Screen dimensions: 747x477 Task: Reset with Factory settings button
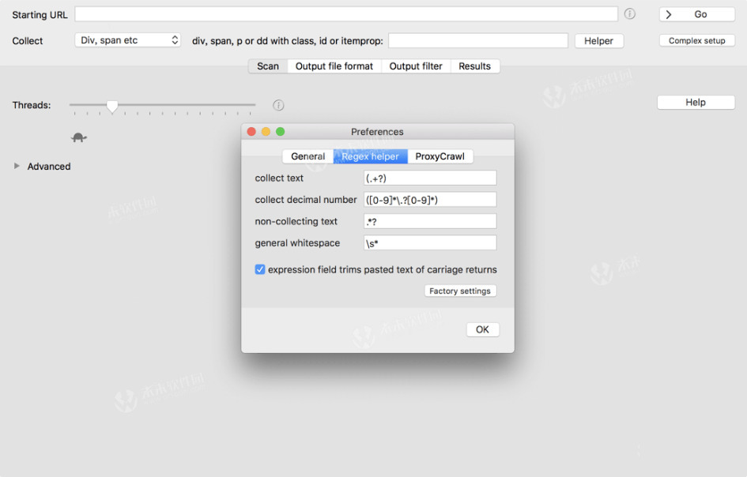[x=460, y=291]
